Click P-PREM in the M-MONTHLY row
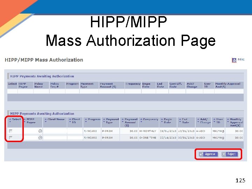252x189 pixels. coord(107,131)
